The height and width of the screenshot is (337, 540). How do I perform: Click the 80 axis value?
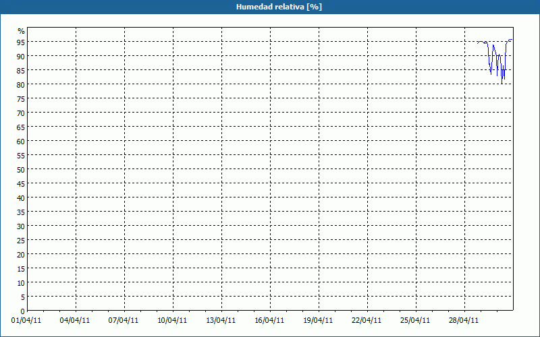21,85
